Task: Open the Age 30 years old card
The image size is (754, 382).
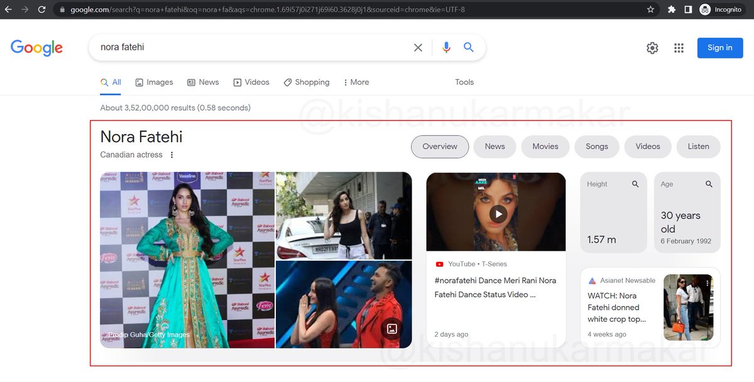Action: 687,212
